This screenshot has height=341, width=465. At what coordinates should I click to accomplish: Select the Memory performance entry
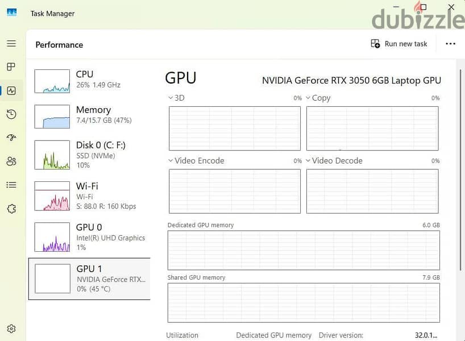89,117
